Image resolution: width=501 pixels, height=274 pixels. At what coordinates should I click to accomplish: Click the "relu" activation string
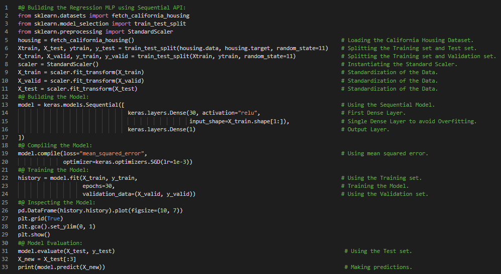click(249, 113)
